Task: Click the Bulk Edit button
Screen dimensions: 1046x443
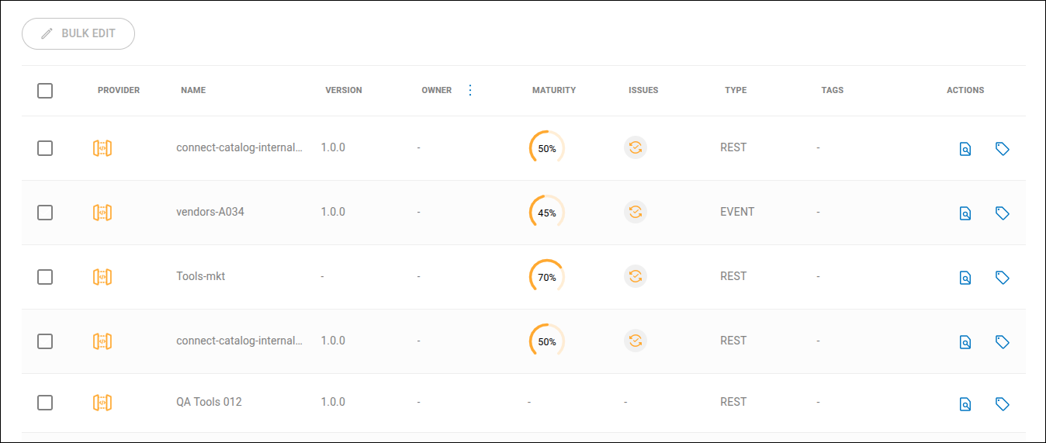Action: pos(78,33)
